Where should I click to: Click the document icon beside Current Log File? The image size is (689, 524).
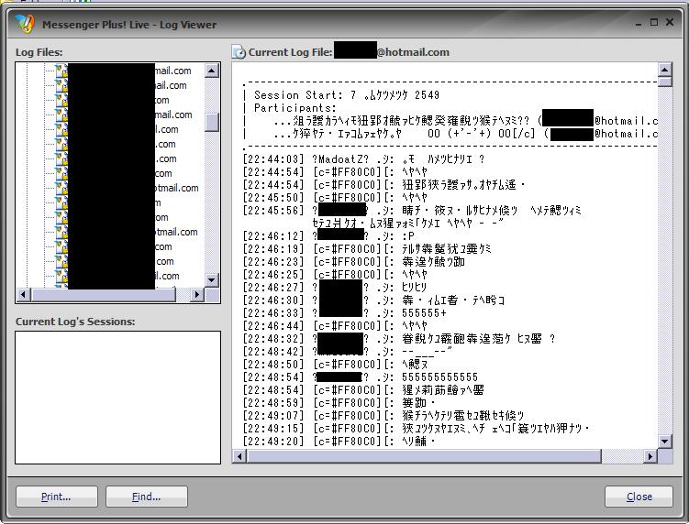point(239,52)
